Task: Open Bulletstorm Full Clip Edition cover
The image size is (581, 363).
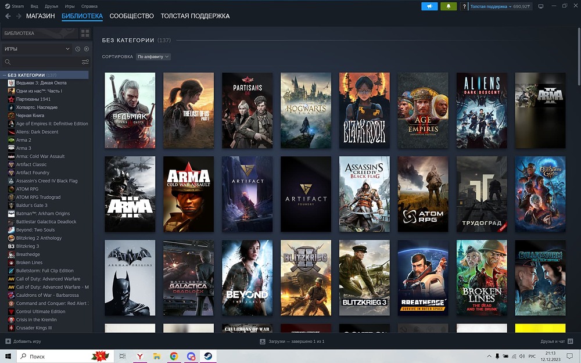Action: click(x=540, y=278)
